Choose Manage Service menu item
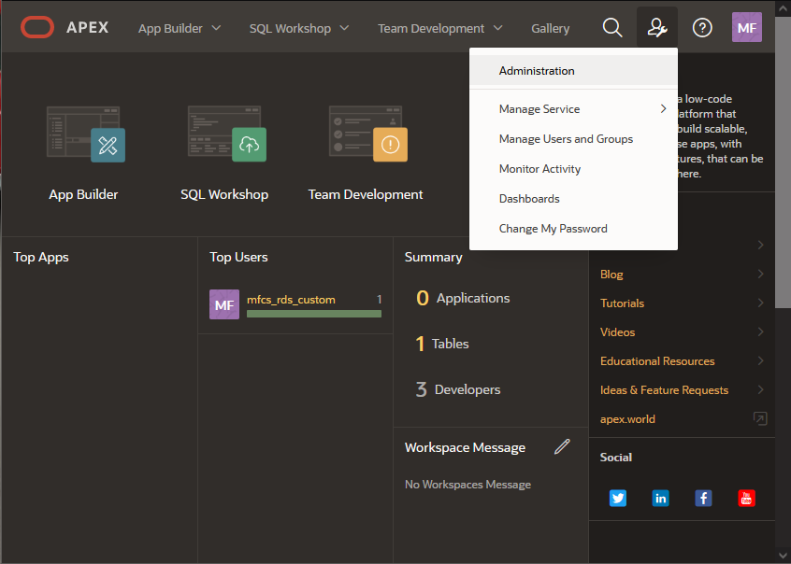Viewport: 791px width, 564px height. [x=573, y=109]
